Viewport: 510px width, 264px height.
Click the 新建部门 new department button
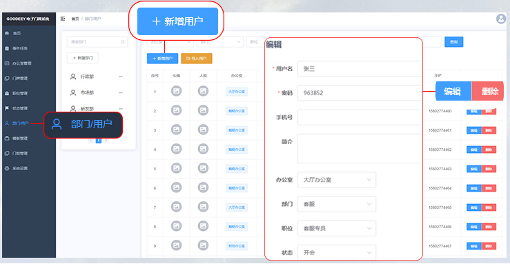coord(83,58)
